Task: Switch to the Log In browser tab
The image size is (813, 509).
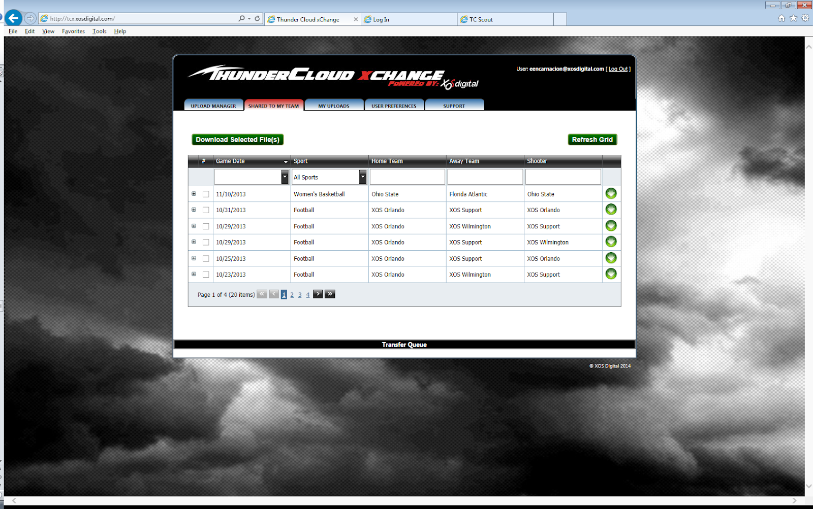Action: click(409, 19)
